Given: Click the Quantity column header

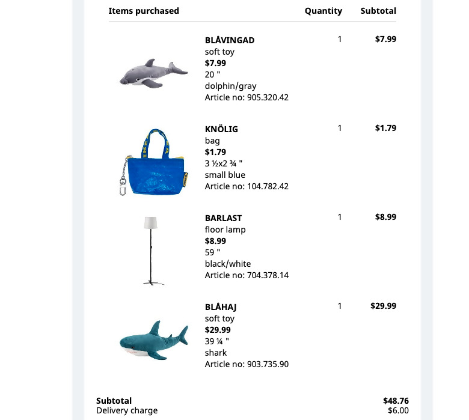Looking at the screenshot, I should tap(323, 11).
